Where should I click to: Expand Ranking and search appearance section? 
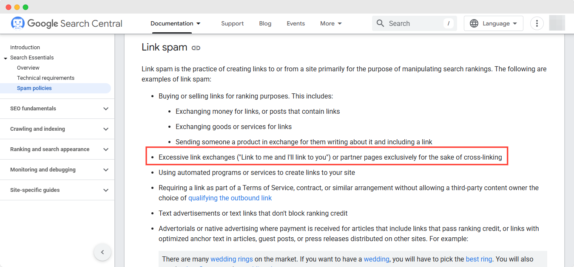click(106, 149)
